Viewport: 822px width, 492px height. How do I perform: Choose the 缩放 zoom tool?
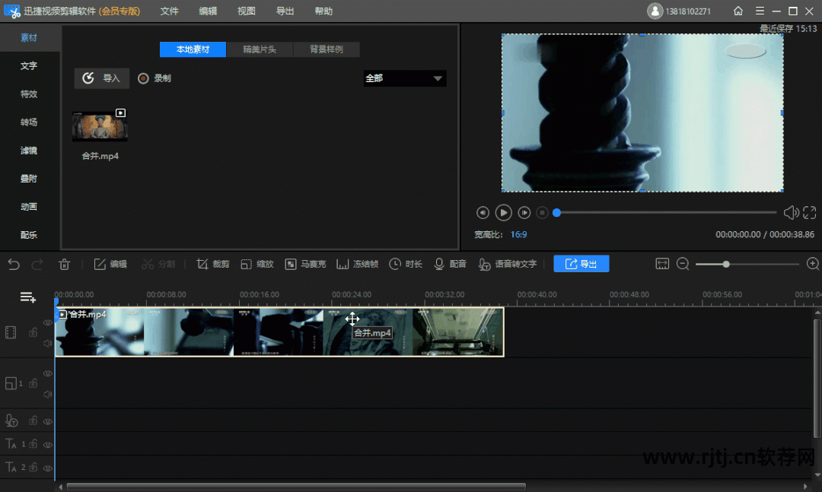tap(257, 264)
